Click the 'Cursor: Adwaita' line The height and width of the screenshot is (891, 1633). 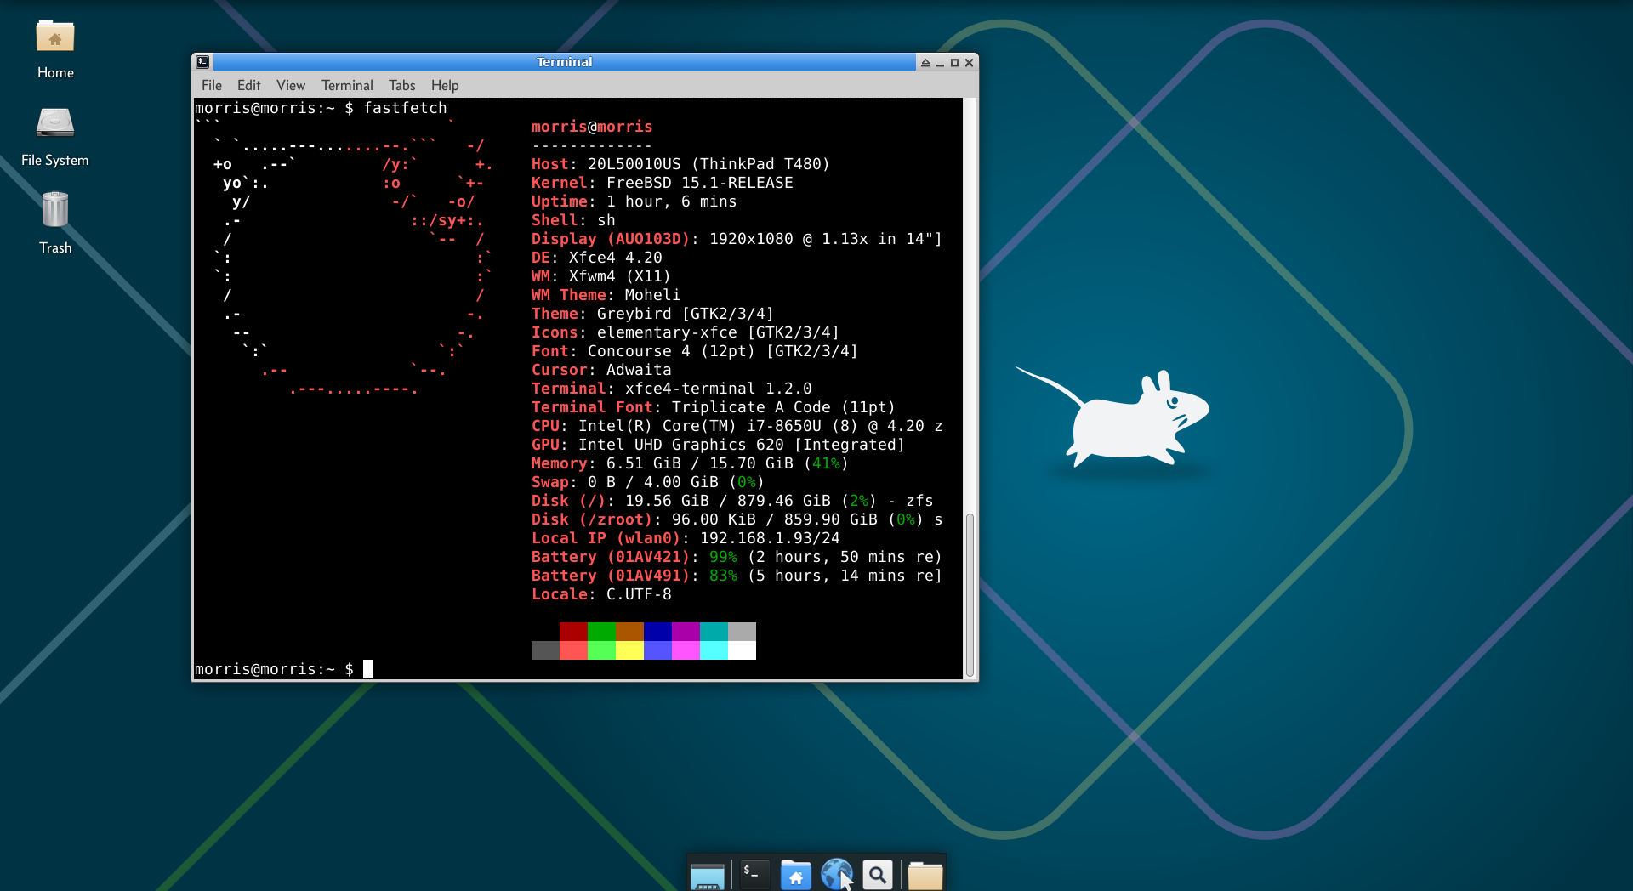[x=601, y=370]
